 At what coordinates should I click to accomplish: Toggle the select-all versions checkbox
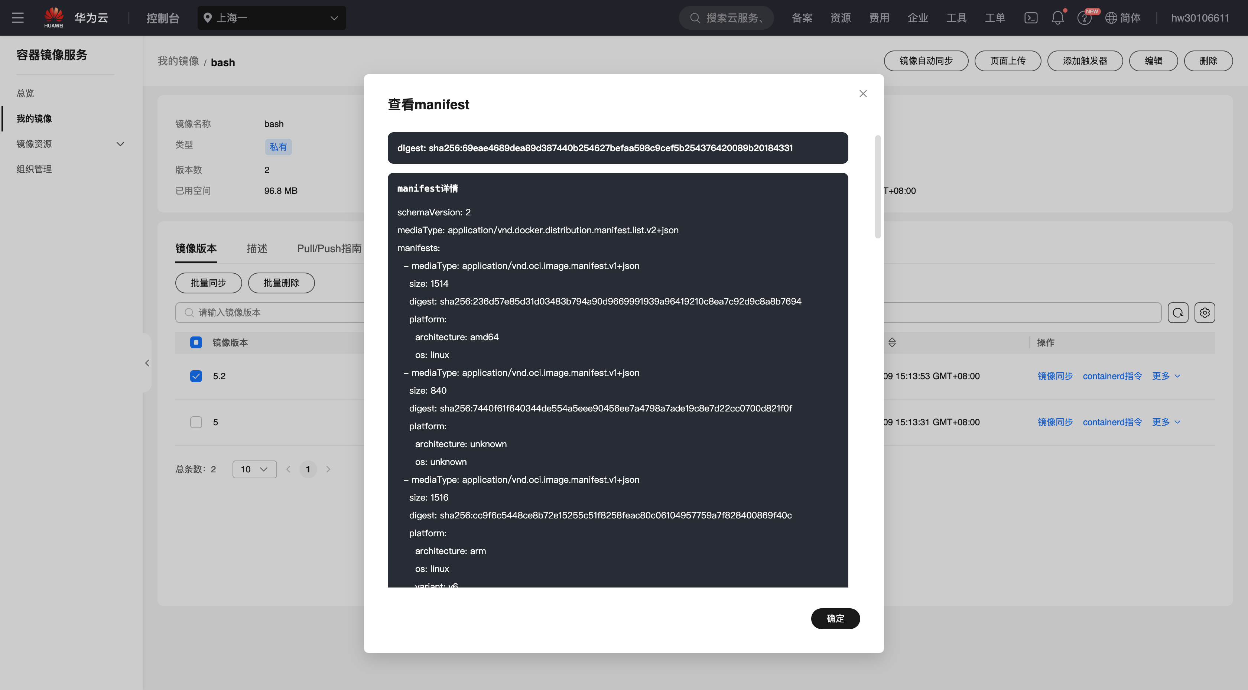(x=196, y=342)
